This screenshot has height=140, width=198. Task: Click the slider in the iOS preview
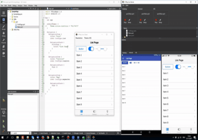tap(189, 67)
